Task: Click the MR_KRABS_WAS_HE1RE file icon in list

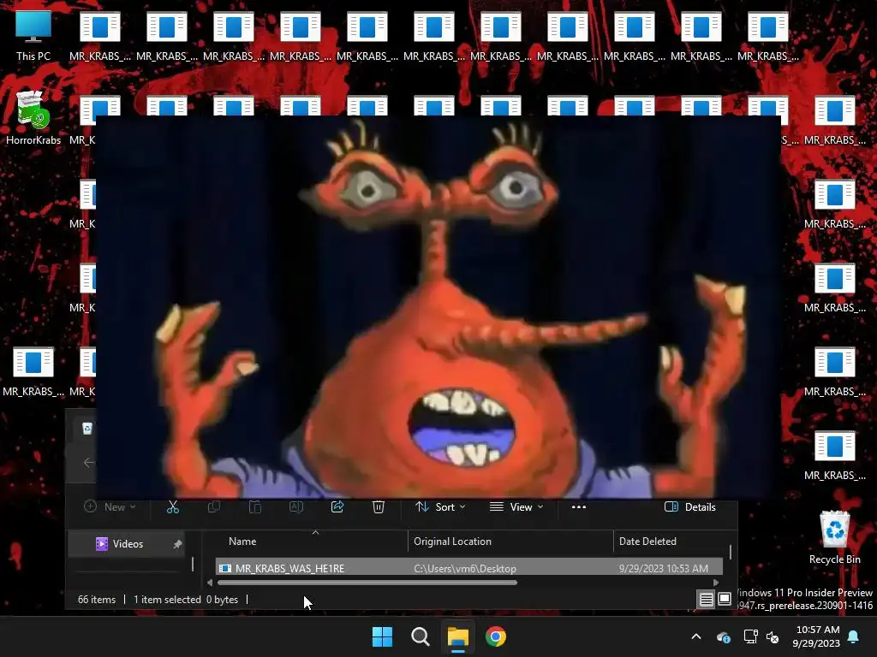Action: coord(225,568)
